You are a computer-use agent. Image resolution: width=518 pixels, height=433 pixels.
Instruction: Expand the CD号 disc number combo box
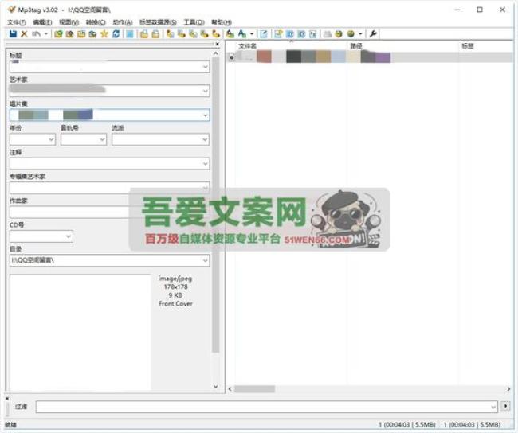click(69, 236)
